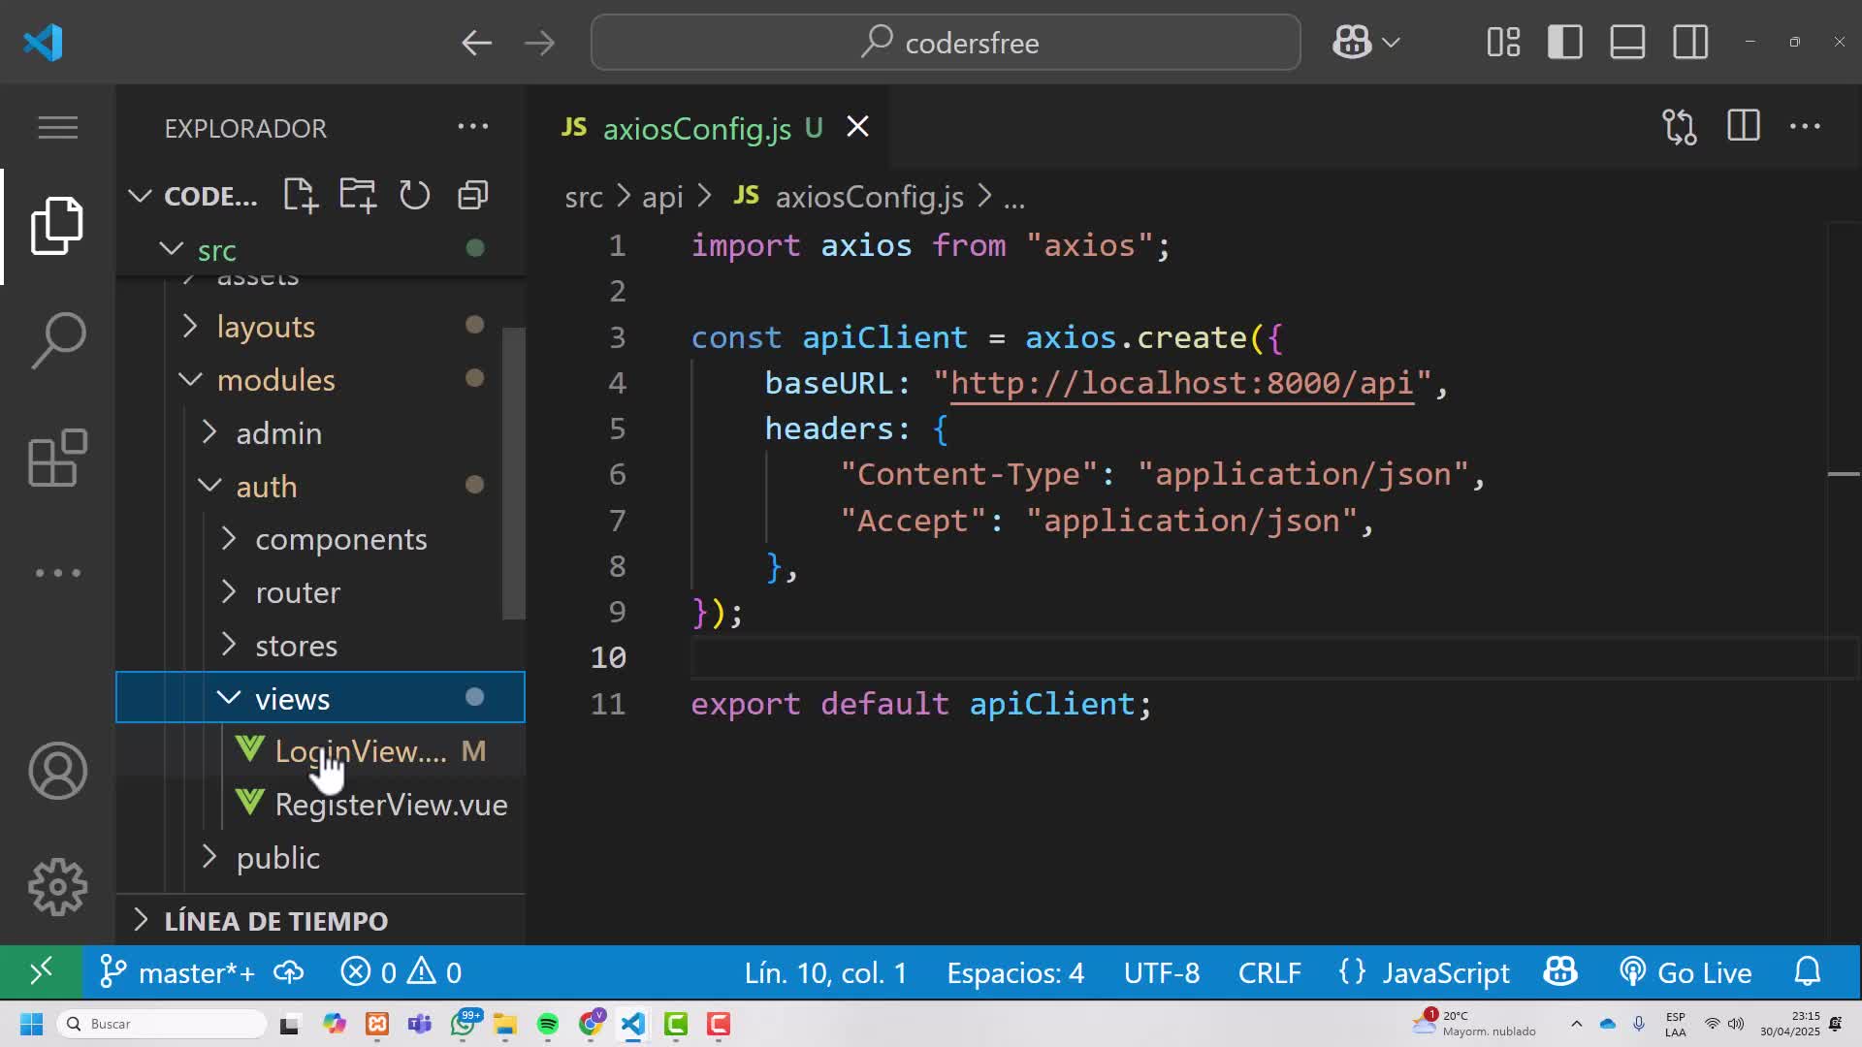This screenshot has width=1862, height=1047.
Task: Split the editor to the right
Action: (x=1744, y=127)
